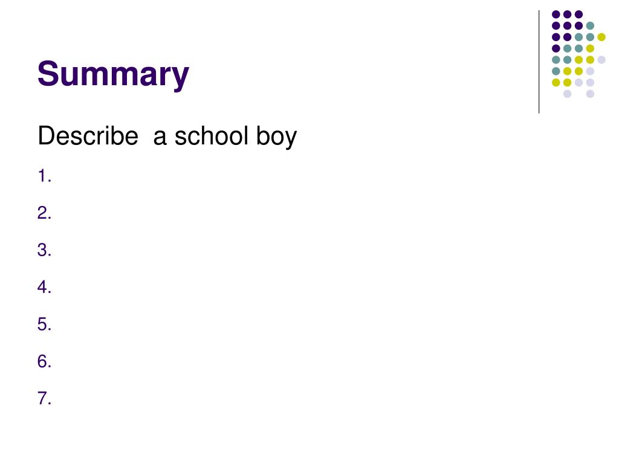Click the third purple dot in top row
Viewport: 619px width, 464px height.
coord(578,14)
